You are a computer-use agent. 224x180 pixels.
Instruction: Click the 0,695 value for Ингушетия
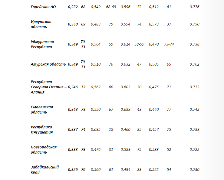(96, 130)
